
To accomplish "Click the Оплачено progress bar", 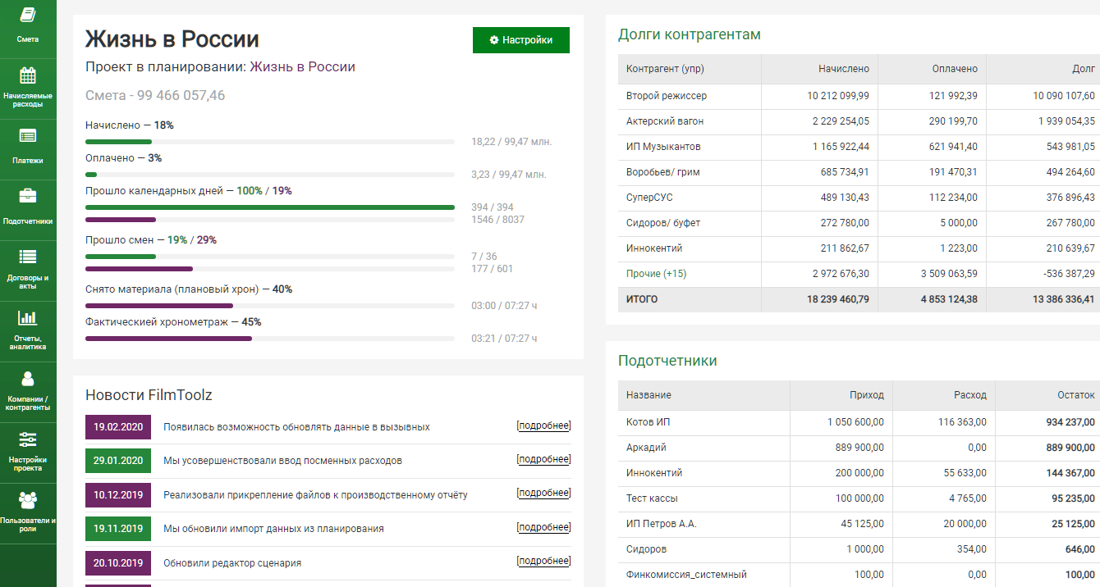I will pos(270,175).
